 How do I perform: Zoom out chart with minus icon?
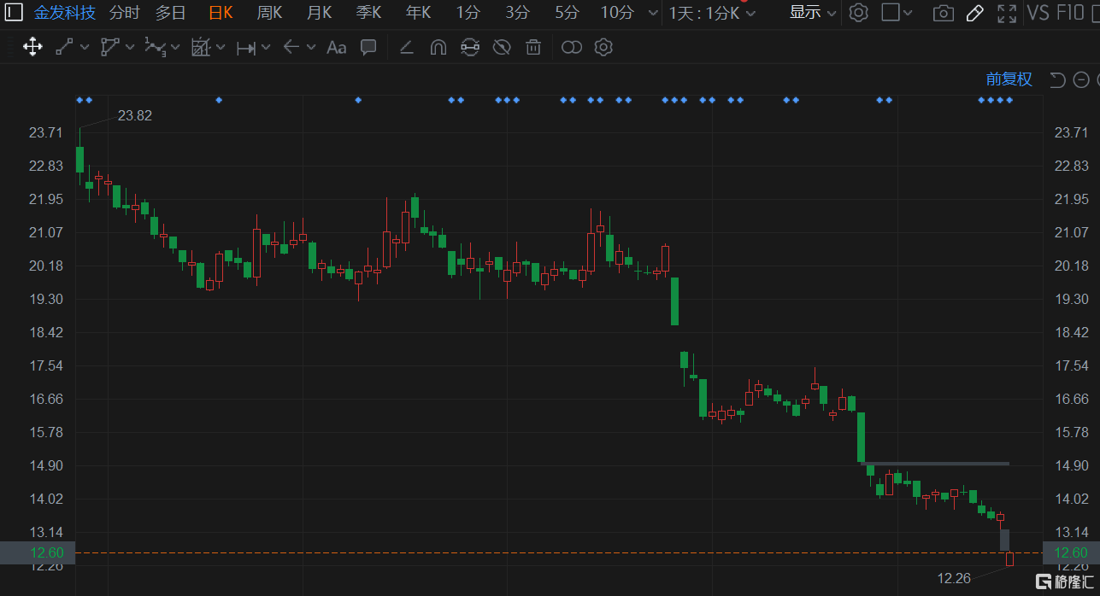pos(1081,80)
